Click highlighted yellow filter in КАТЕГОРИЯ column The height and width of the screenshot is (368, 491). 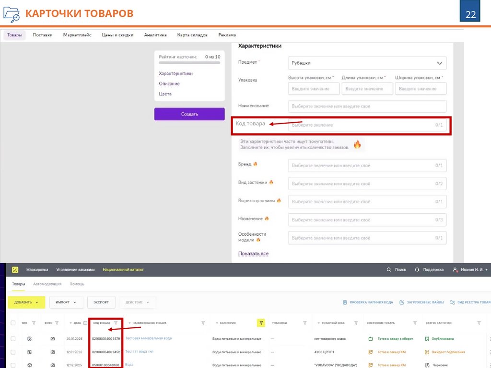click(x=261, y=322)
